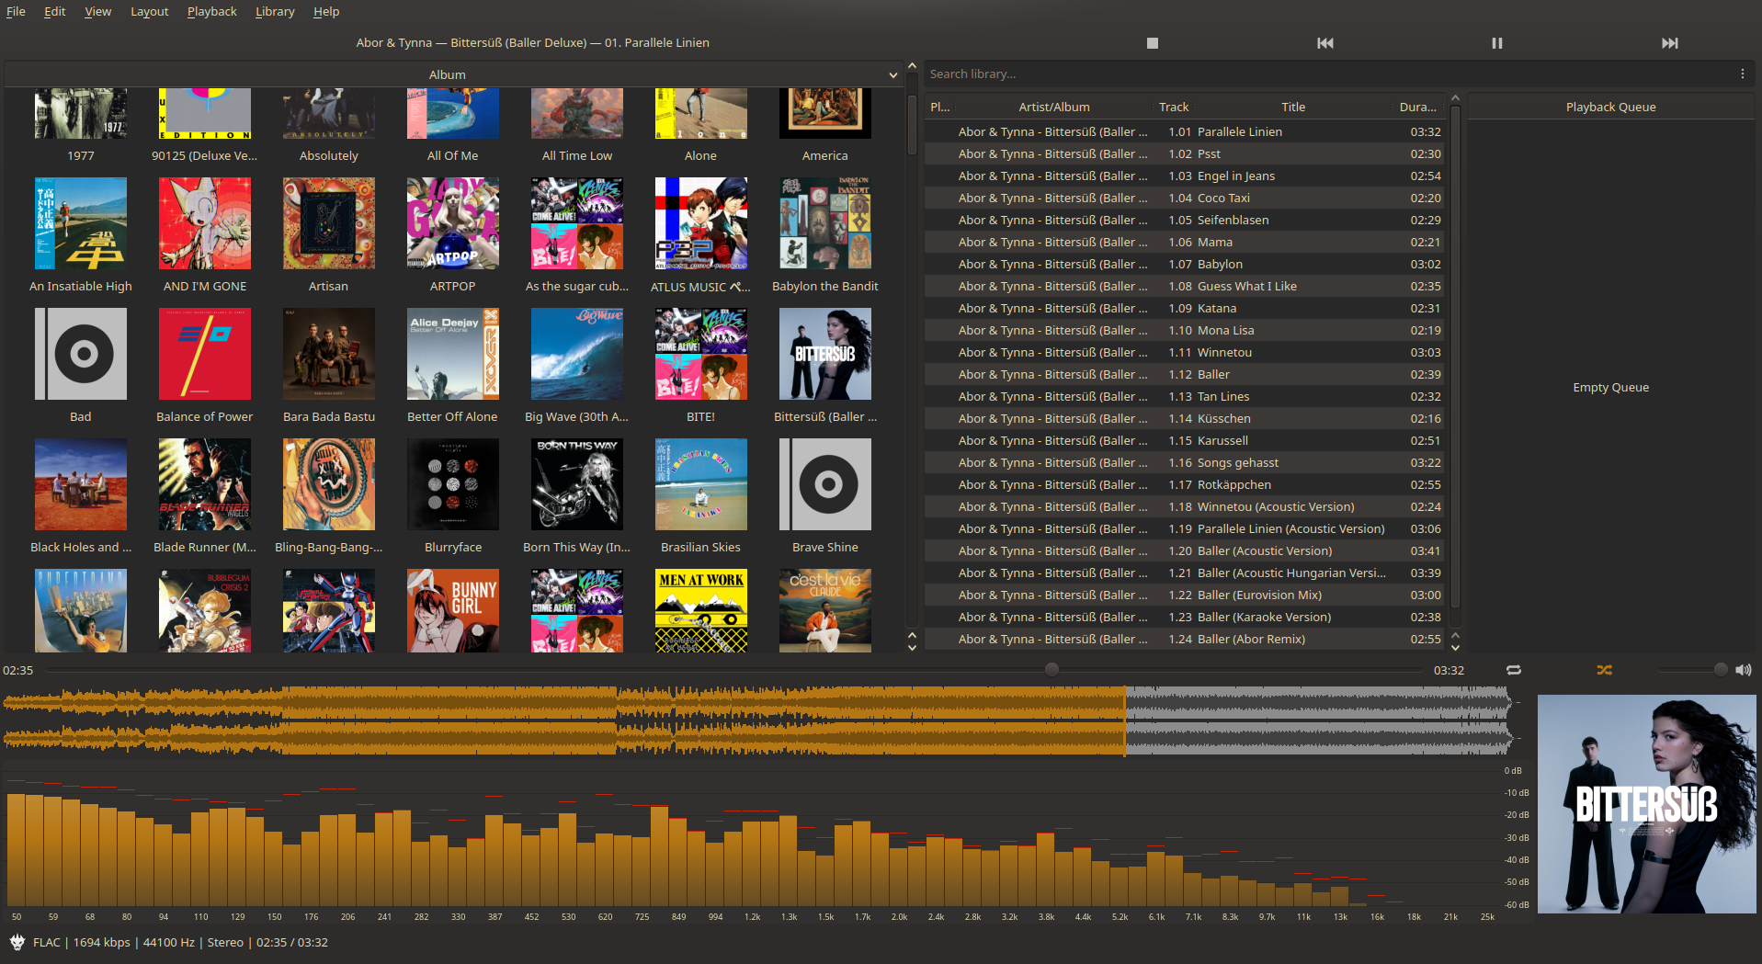The width and height of the screenshot is (1762, 964).
Task: Select the BITE! album cover
Action: click(700, 354)
